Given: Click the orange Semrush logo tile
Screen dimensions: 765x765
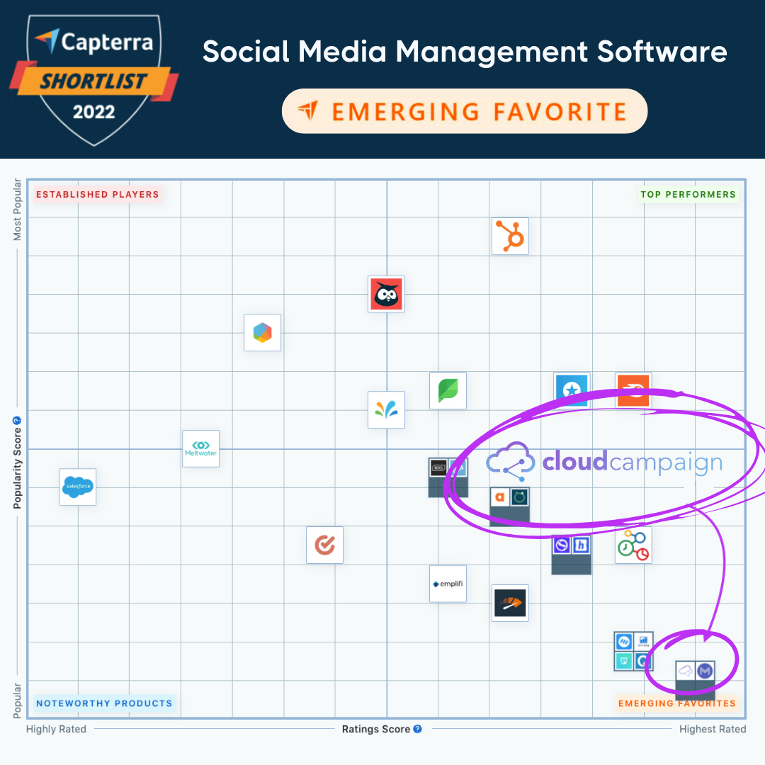Looking at the screenshot, I should pos(633,390).
